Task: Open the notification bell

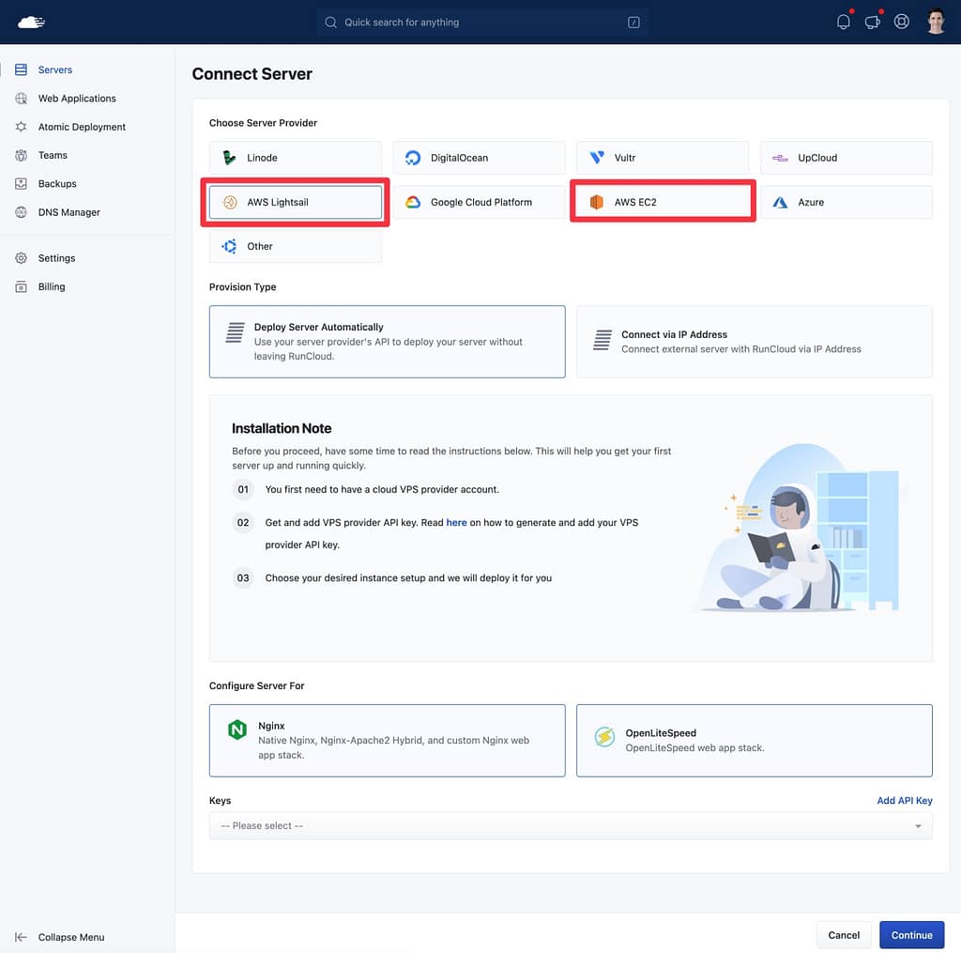Action: 842,22
